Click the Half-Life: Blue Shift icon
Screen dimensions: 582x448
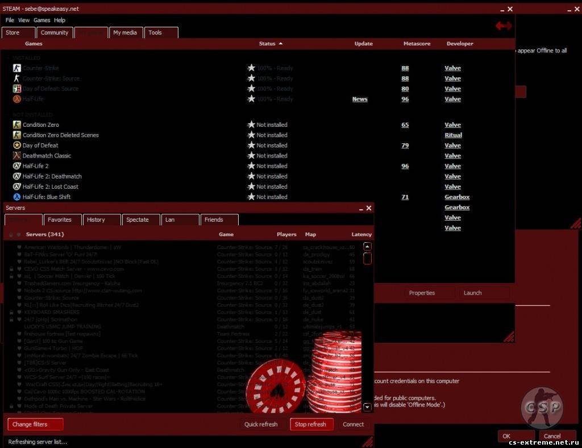tap(16, 197)
